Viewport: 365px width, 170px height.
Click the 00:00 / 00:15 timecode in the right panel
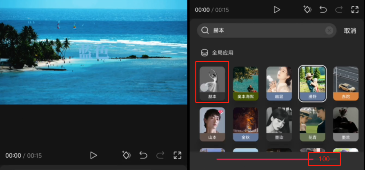[212, 10]
